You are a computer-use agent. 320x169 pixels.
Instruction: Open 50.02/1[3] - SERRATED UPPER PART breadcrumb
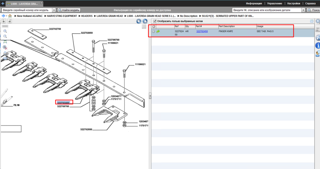pos(228,16)
